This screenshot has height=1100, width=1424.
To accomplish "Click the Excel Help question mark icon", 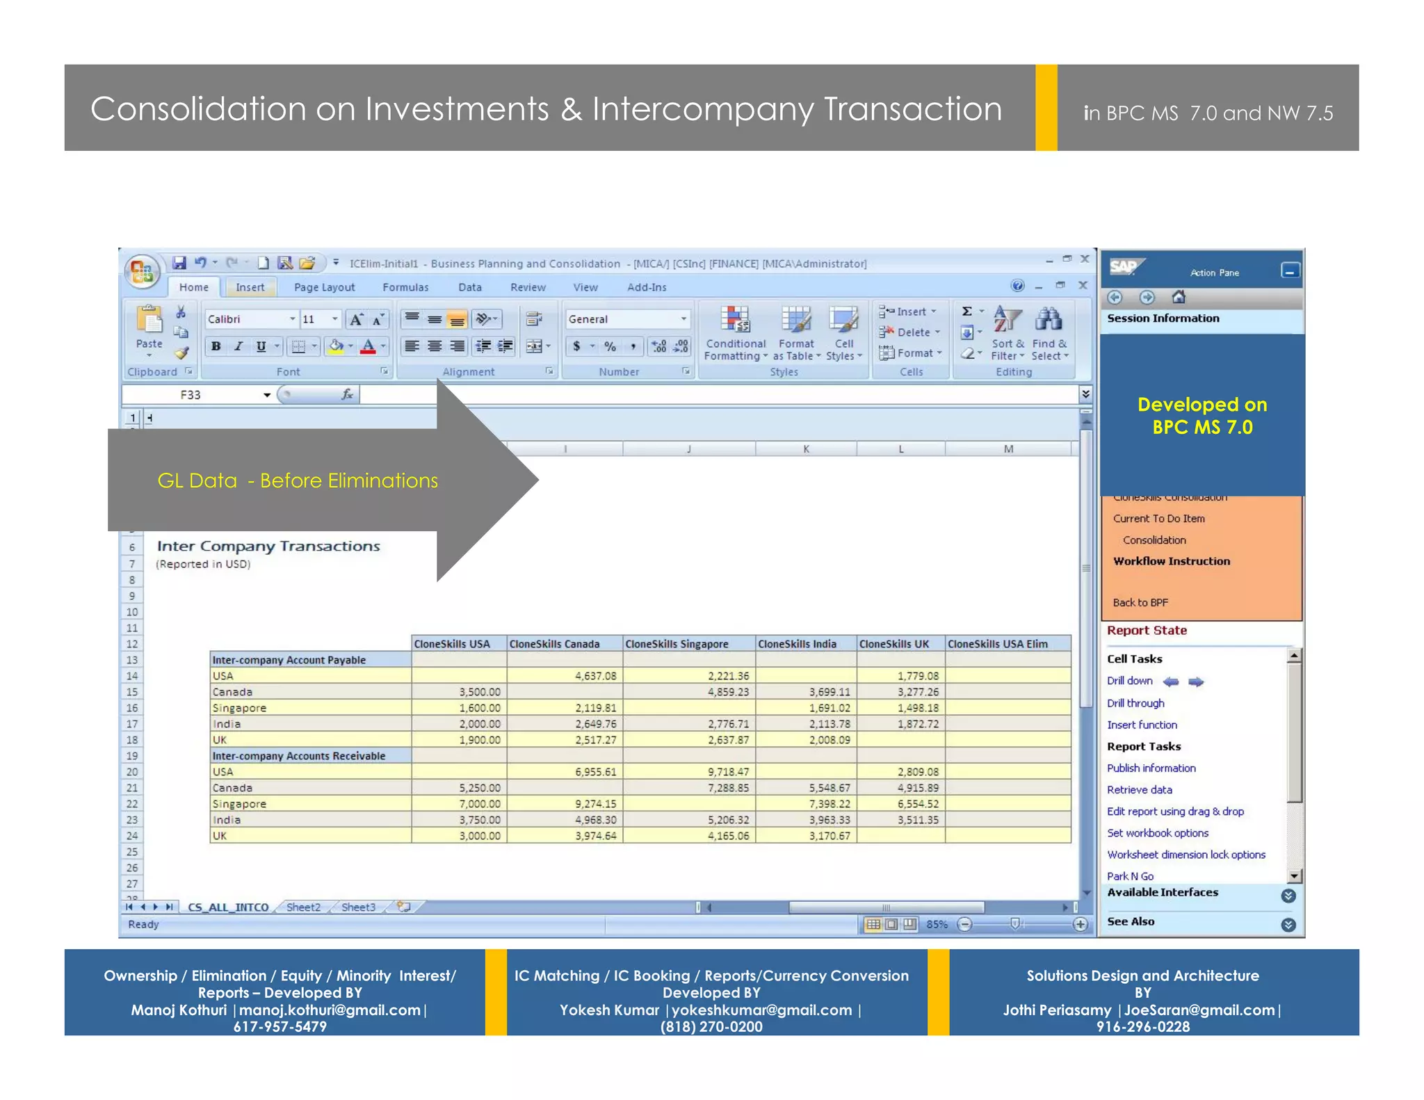I will 1017,286.
